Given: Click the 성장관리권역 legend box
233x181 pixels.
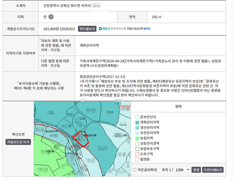Looking at the screenshot, I should [137, 144].
